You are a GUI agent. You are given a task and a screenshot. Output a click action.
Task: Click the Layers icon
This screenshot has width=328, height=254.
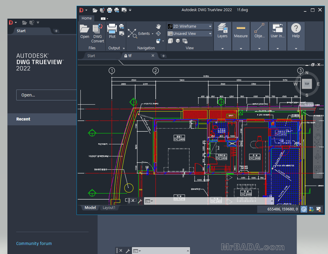222,28
